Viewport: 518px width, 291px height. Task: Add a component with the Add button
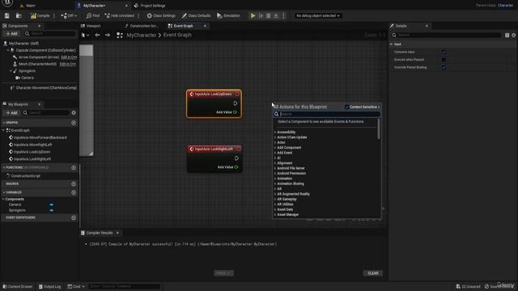[x=12, y=34]
